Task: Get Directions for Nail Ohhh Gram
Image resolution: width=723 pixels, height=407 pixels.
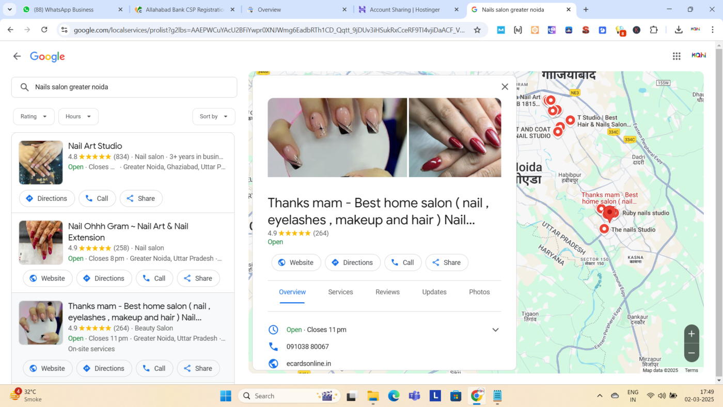Action: point(104,278)
